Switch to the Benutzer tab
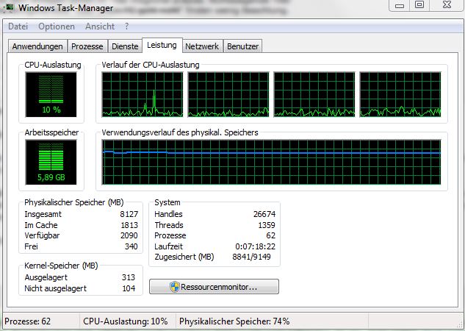465x331 pixels. click(x=242, y=46)
